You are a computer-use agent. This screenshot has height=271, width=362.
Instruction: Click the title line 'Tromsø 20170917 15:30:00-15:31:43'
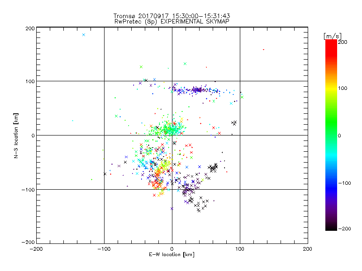click(171, 16)
